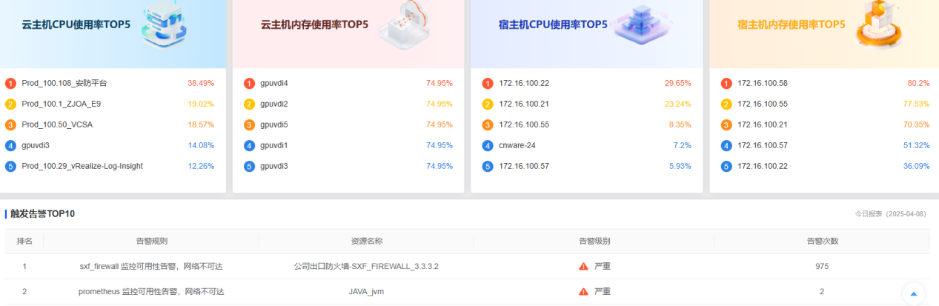Click the warning icon in the prometheus row
The image size is (939, 306).
[583, 291]
